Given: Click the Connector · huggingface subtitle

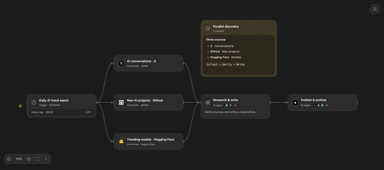Looking at the screenshot, I should pyautogui.click(x=141, y=144).
